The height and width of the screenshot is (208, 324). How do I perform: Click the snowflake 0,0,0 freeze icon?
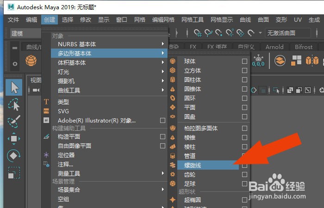tap(258, 61)
